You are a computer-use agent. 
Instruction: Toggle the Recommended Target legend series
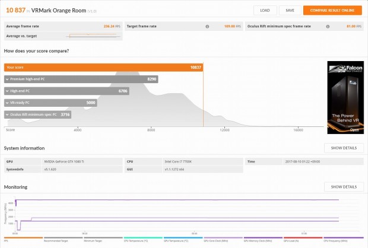(x=63, y=239)
